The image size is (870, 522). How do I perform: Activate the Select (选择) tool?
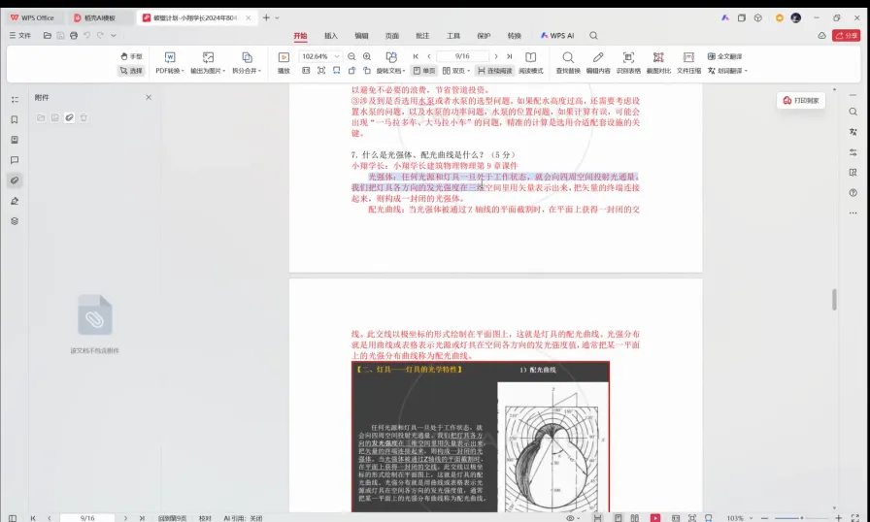(131, 71)
